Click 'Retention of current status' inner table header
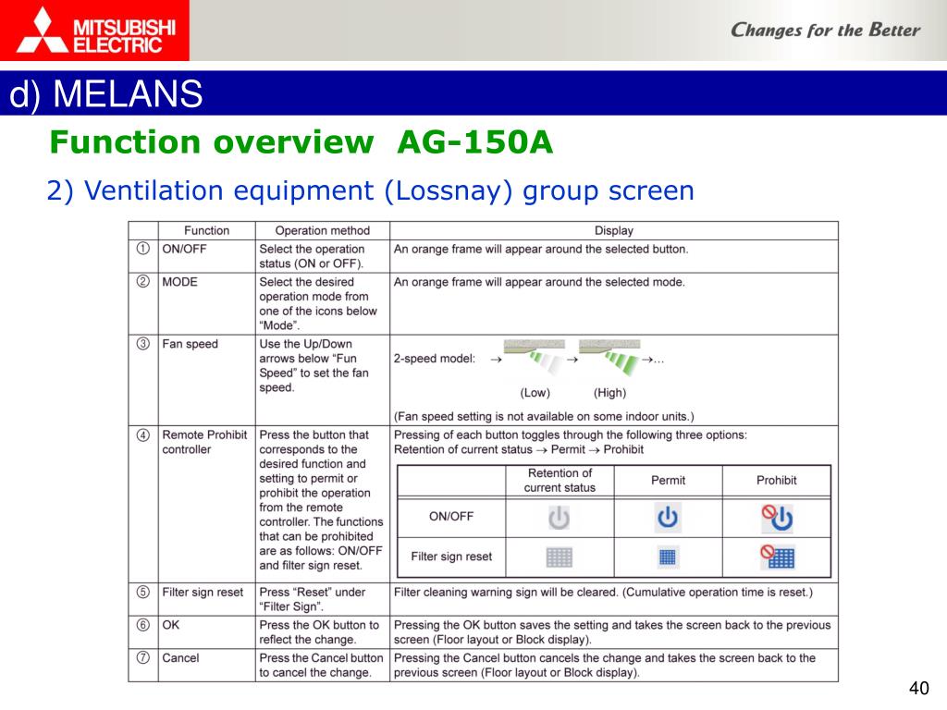The image size is (947, 710). tap(560, 480)
